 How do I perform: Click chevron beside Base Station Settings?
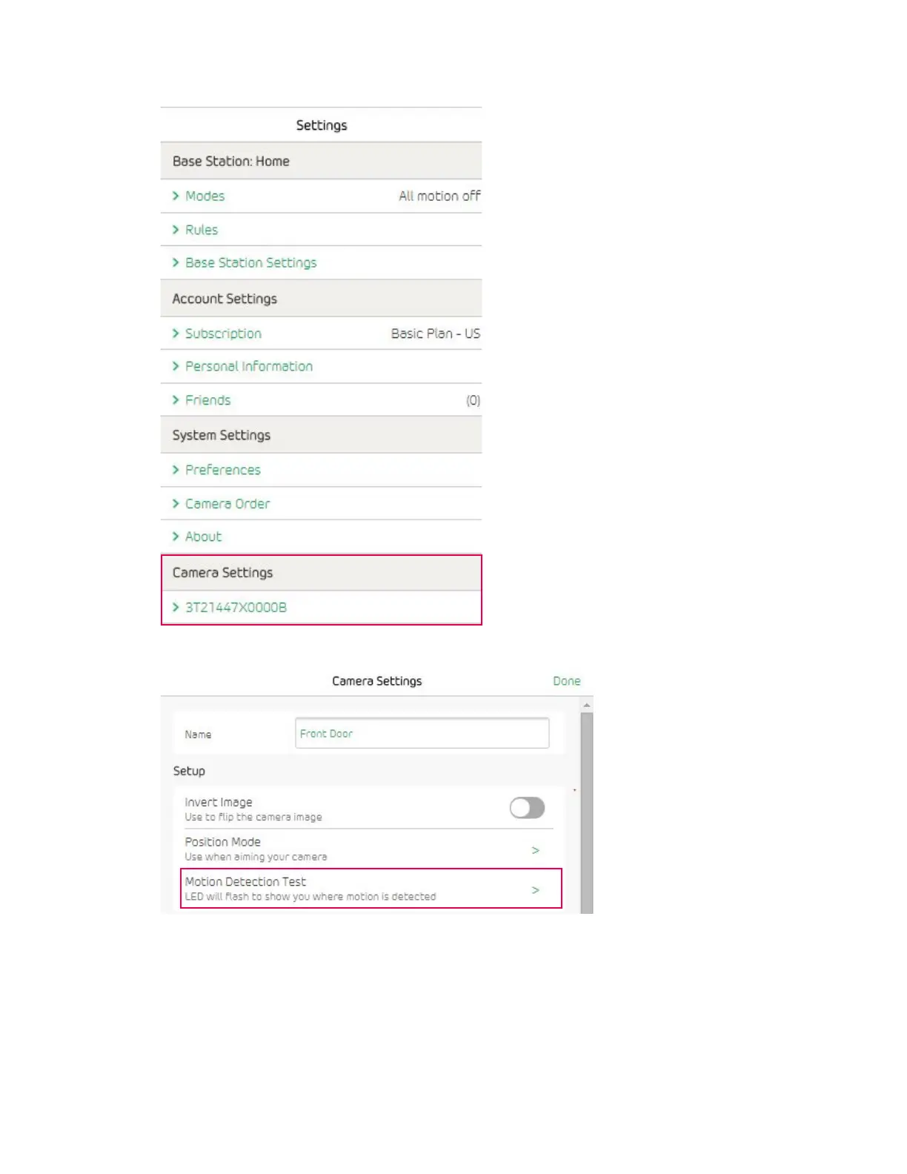(x=176, y=262)
